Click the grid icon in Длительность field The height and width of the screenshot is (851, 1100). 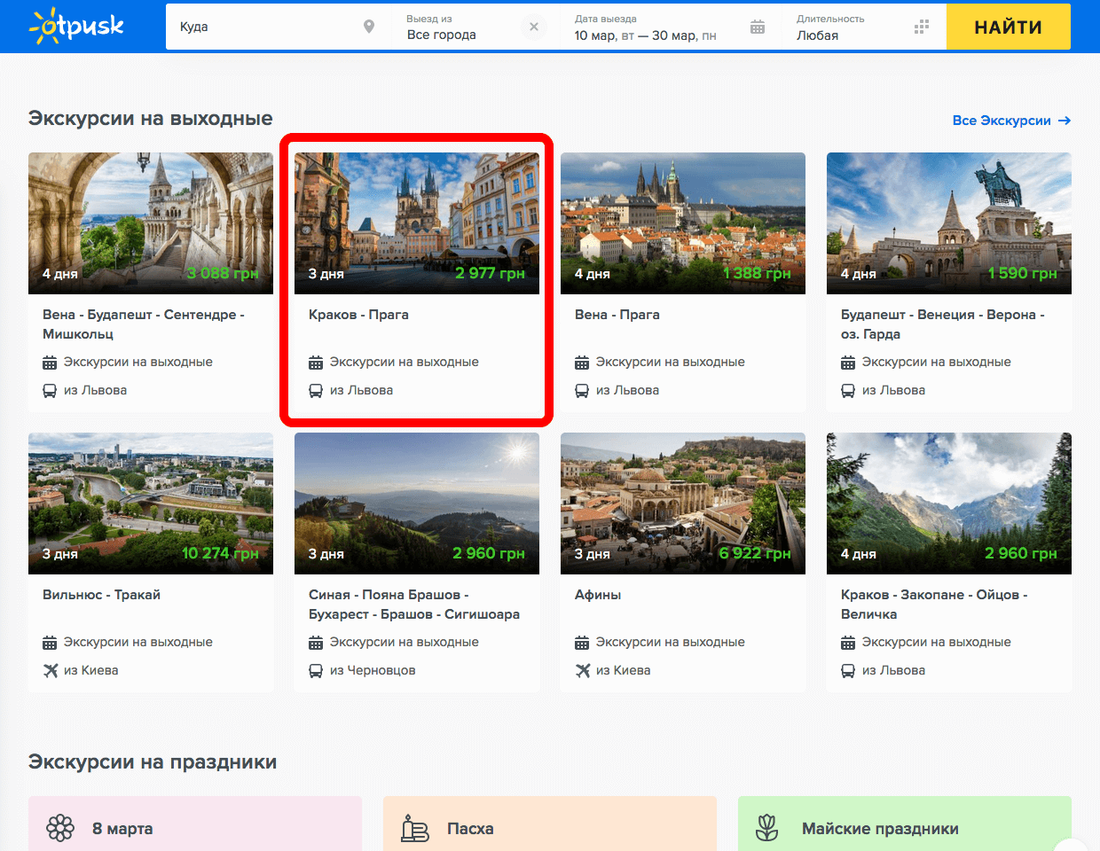click(x=922, y=27)
